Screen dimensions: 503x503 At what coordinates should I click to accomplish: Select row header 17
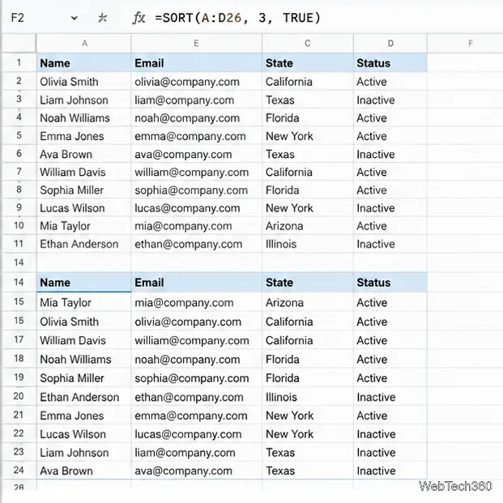pyautogui.click(x=19, y=339)
